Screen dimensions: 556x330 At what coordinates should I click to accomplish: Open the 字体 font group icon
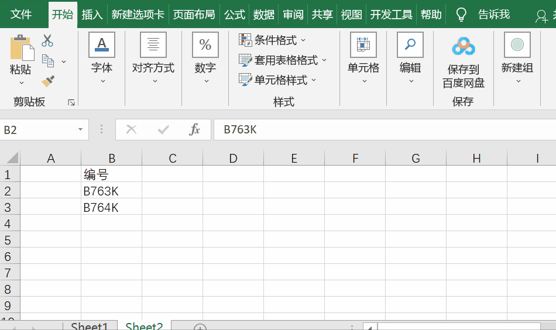(102, 44)
